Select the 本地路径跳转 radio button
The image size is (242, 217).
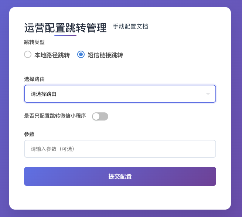click(28, 54)
